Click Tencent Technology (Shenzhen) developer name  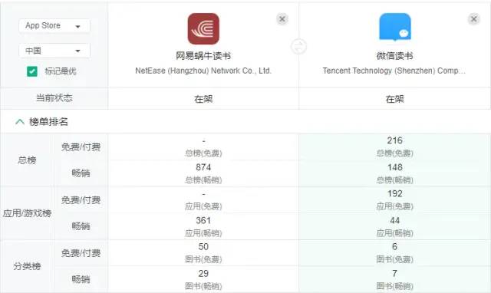pyautogui.click(x=394, y=71)
